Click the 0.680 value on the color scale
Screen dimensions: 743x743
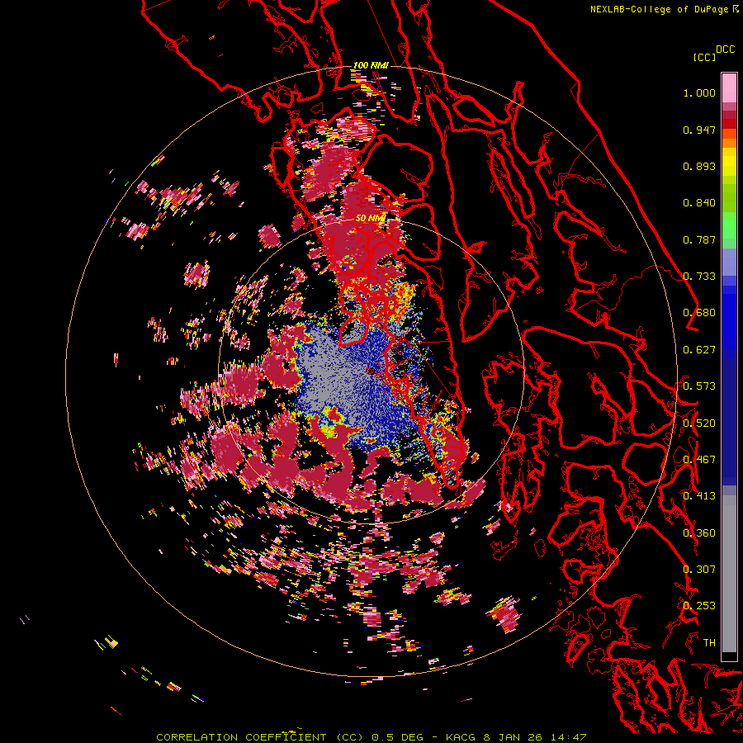click(699, 313)
